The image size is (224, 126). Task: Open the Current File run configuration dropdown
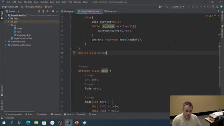coord(177,7)
